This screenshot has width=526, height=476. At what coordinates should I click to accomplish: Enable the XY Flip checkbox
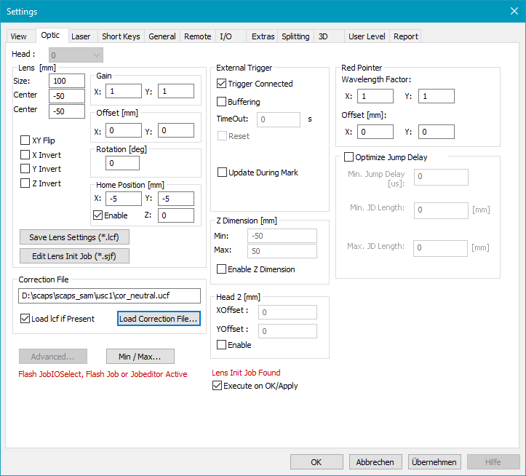tap(25, 140)
